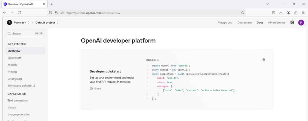Select Docs in top navigation
The height and width of the screenshot is (121, 308).
tap(260, 23)
